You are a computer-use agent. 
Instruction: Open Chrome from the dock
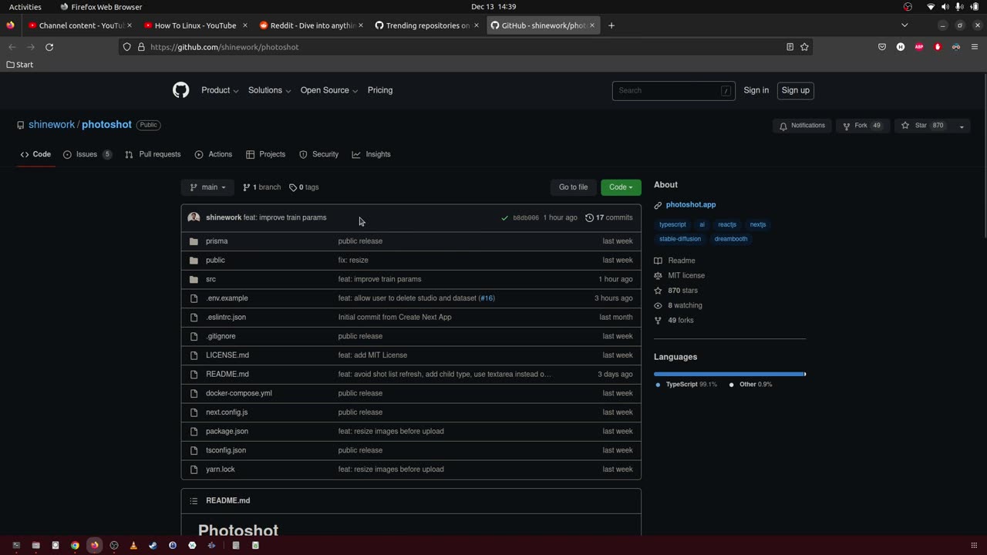[75, 545]
